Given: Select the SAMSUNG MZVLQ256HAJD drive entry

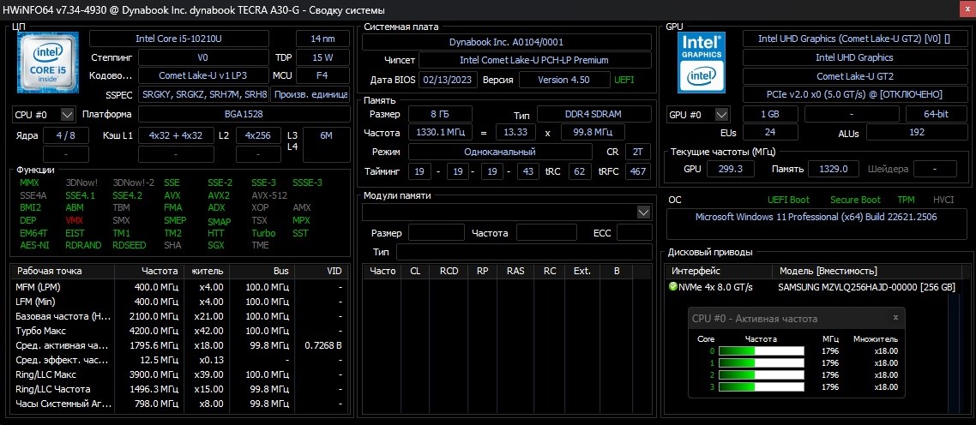Looking at the screenshot, I should [866, 287].
